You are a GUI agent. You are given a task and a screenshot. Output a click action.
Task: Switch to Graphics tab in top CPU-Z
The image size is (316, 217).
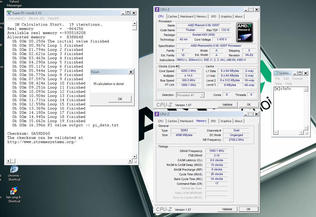click(226, 17)
